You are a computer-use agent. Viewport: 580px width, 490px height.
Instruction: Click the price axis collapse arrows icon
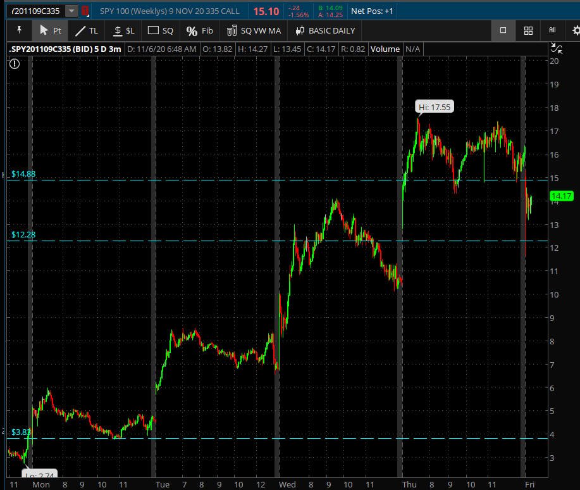coord(556,48)
